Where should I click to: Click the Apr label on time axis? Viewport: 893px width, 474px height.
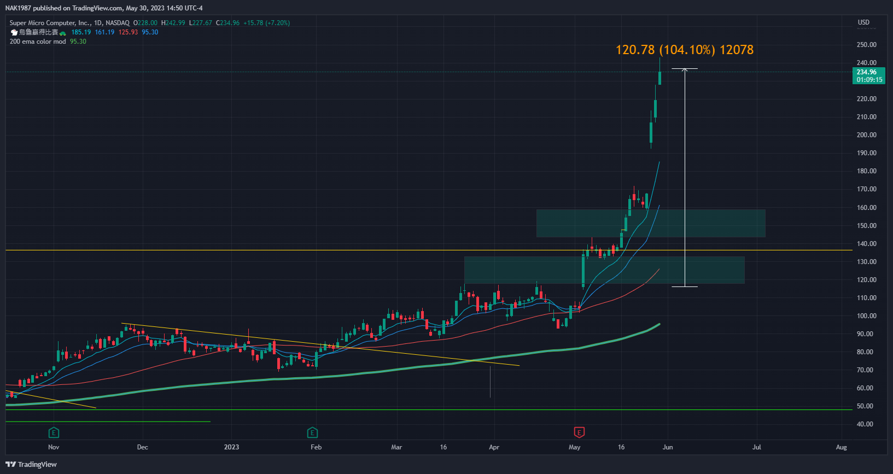click(x=494, y=447)
